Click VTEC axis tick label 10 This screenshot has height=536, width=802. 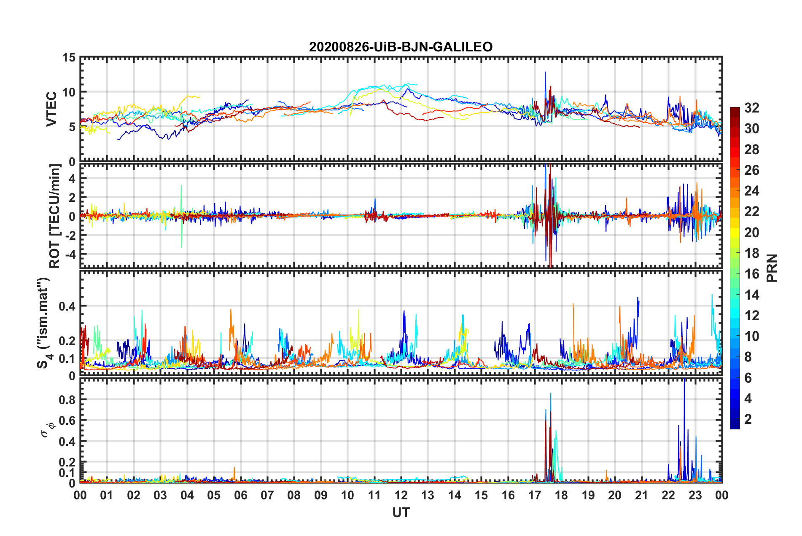(68, 92)
